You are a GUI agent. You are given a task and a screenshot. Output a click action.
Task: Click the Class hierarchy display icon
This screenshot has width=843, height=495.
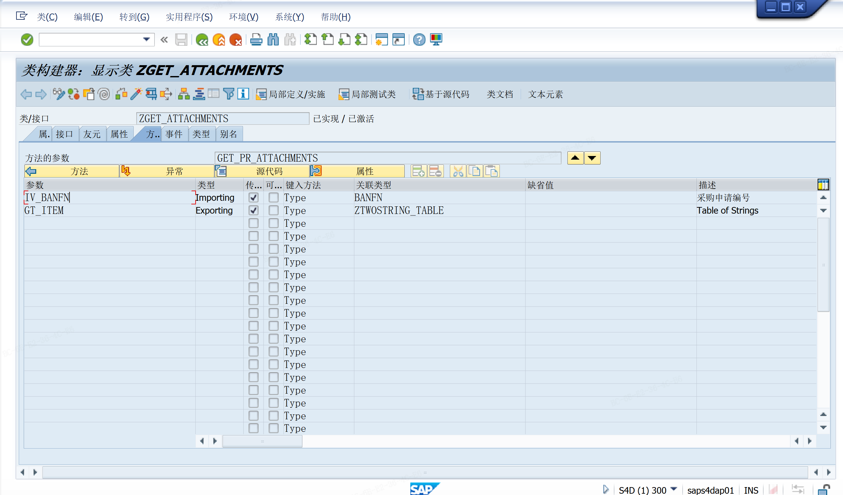(184, 94)
